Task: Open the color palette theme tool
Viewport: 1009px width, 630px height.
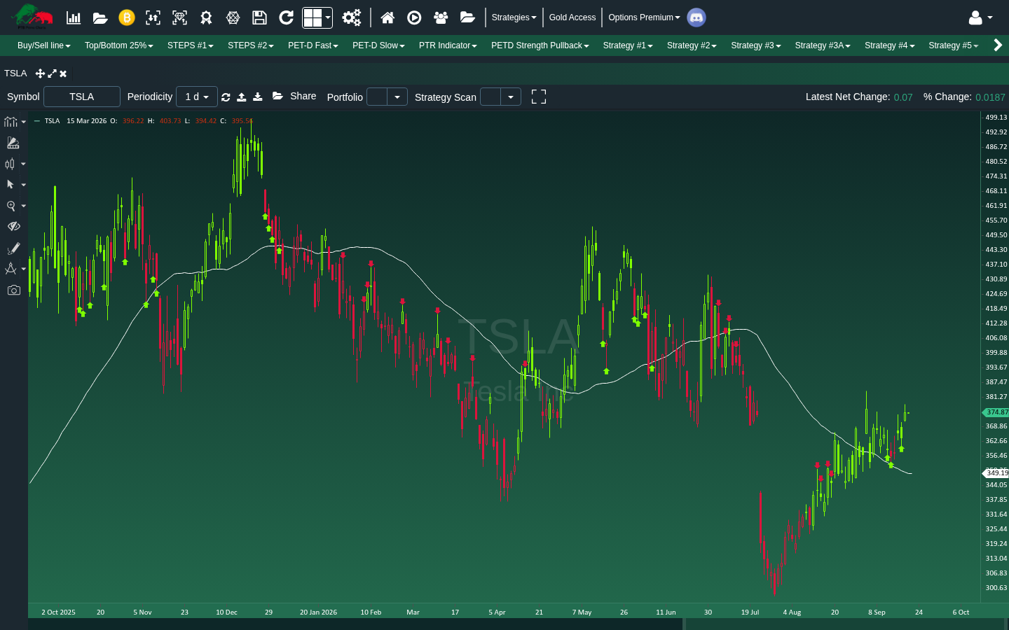Action: tap(13, 143)
